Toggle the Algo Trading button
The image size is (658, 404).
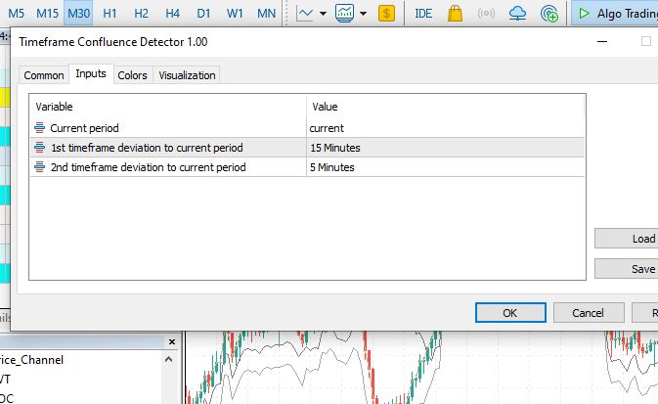click(x=615, y=14)
